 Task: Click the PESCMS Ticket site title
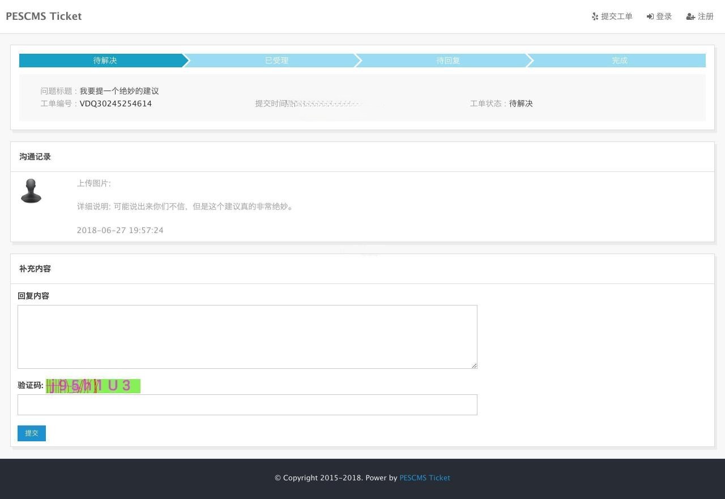tap(43, 16)
